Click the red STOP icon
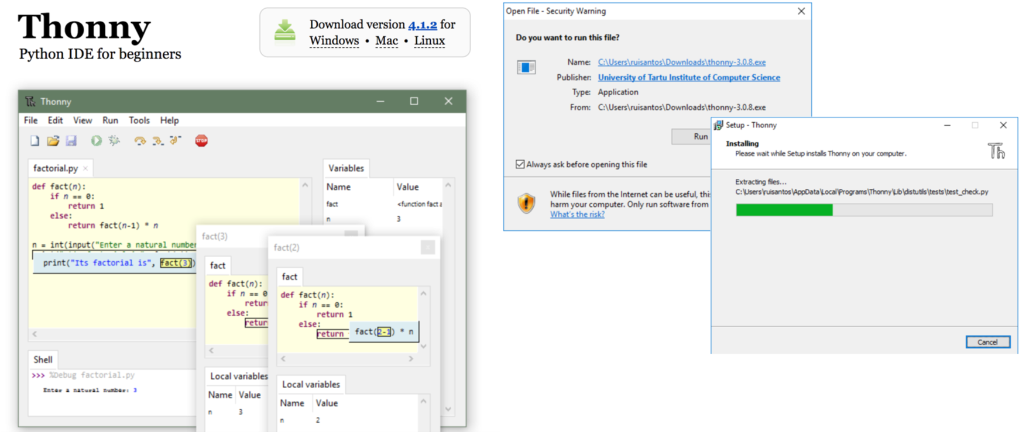Screen dimensions: 1019x432 point(201,141)
